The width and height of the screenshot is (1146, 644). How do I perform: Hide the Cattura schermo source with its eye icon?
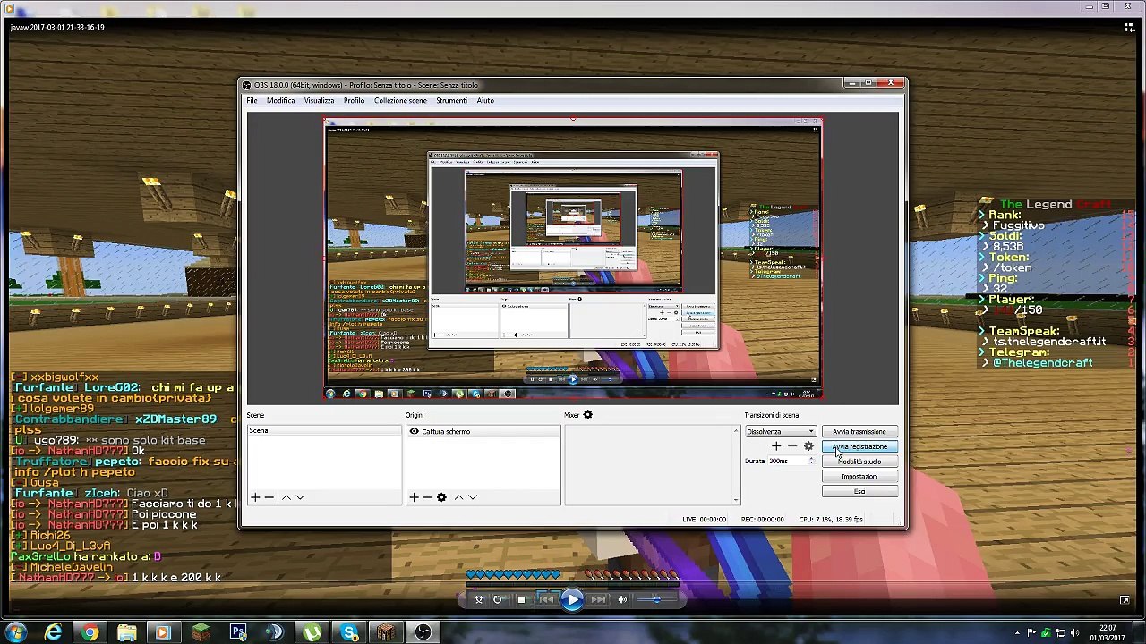pyautogui.click(x=414, y=431)
